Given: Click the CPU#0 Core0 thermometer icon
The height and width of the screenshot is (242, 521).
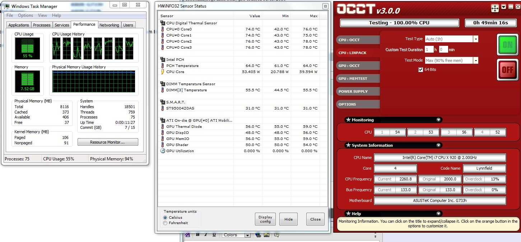Looking at the screenshot, I should pos(163,29).
